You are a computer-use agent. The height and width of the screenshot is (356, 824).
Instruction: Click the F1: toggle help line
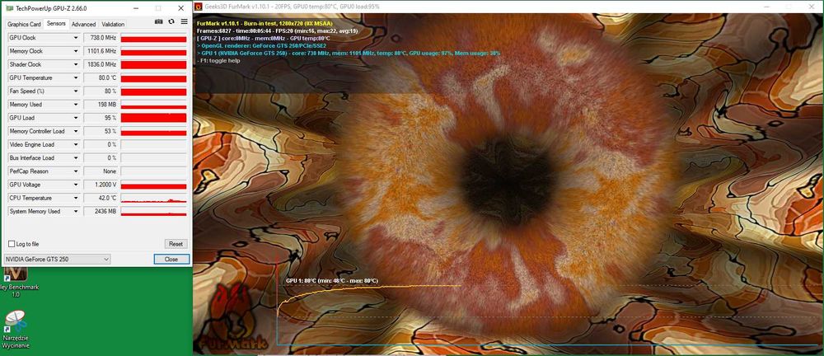click(x=218, y=60)
